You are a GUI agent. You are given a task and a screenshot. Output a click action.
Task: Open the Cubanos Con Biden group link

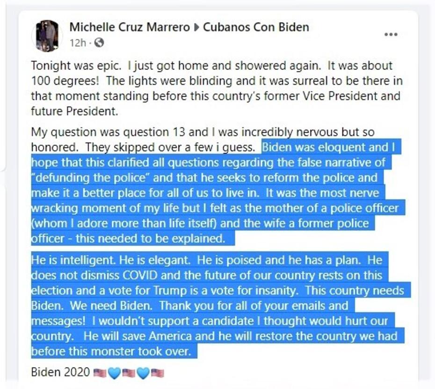pyautogui.click(x=256, y=27)
